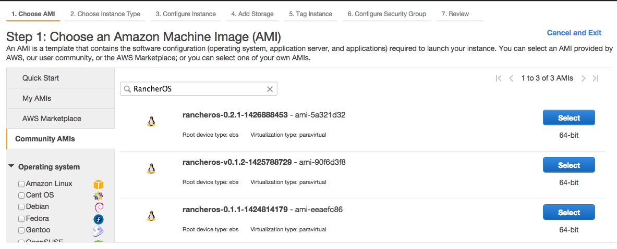Viewport: 617px width, 249px height.
Task: Open the My AMIs sidebar section
Action: pos(61,98)
